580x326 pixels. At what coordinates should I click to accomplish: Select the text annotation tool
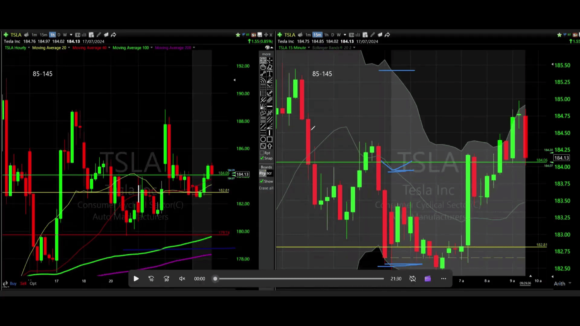click(x=270, y=73)
